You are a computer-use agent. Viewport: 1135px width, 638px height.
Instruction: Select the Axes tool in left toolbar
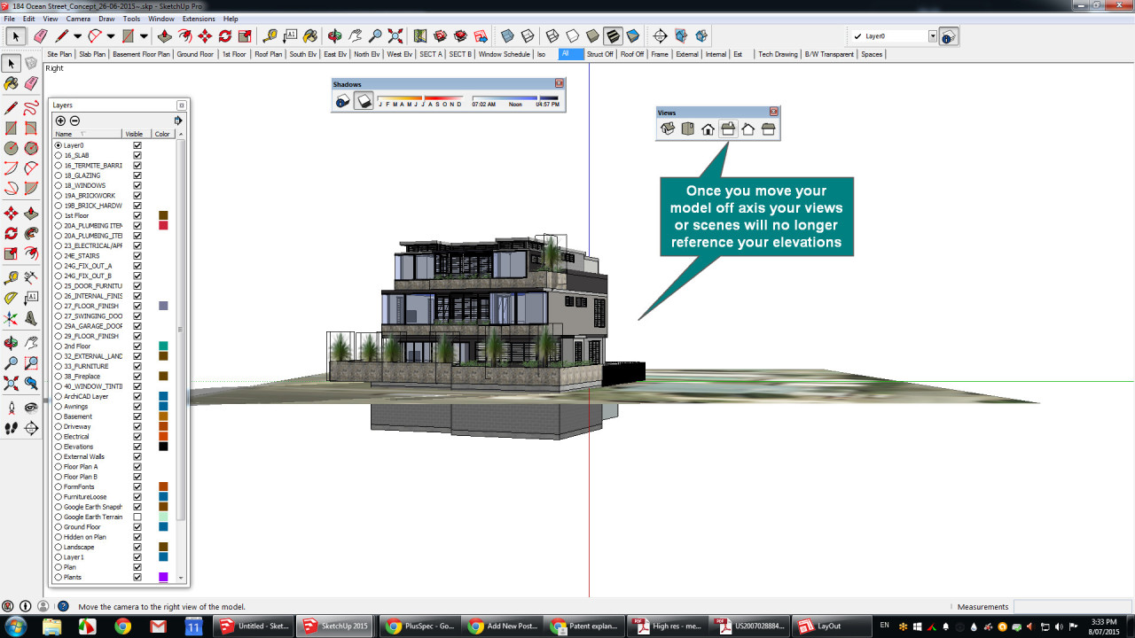tap(12, 318)
